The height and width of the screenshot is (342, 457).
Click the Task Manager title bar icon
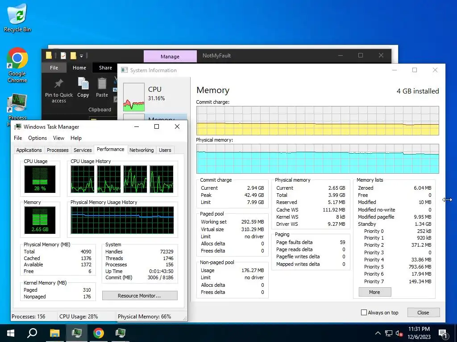tap(18, 126)
